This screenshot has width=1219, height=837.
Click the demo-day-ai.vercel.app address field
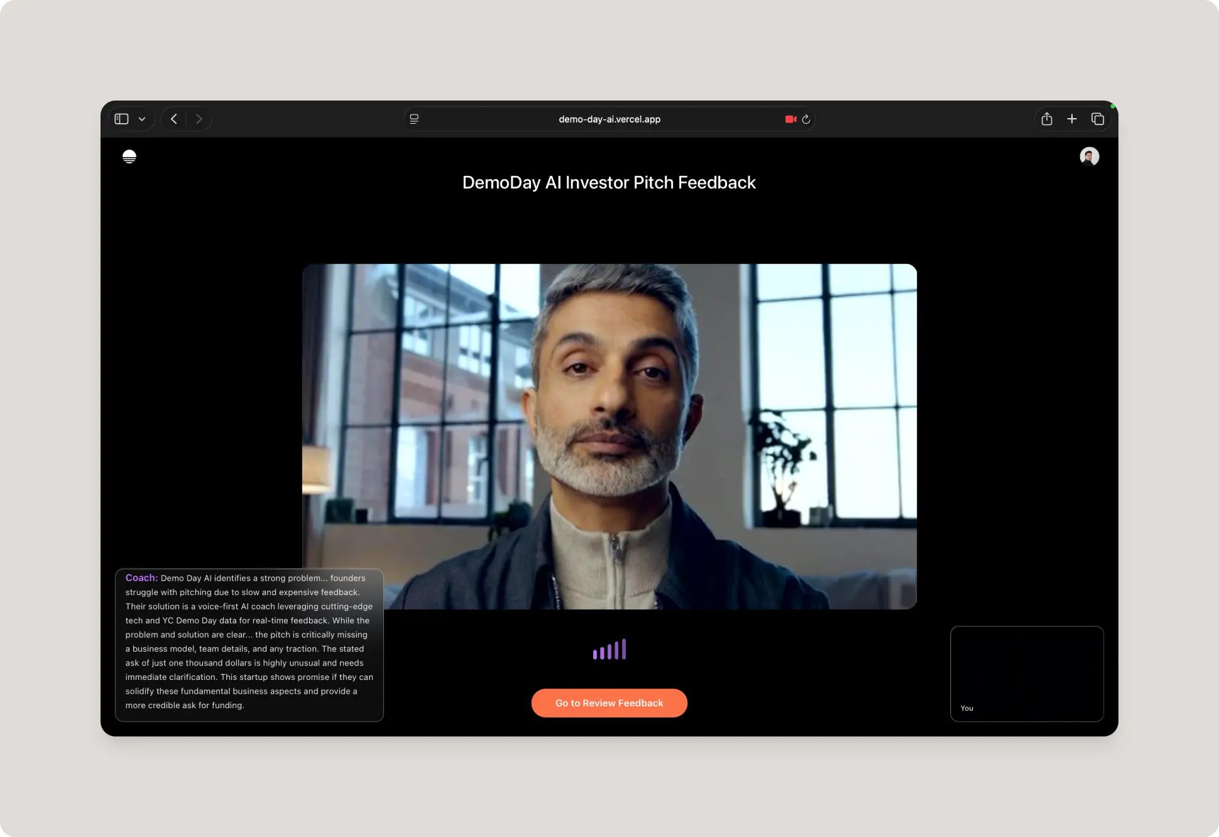tap(609, 119)
